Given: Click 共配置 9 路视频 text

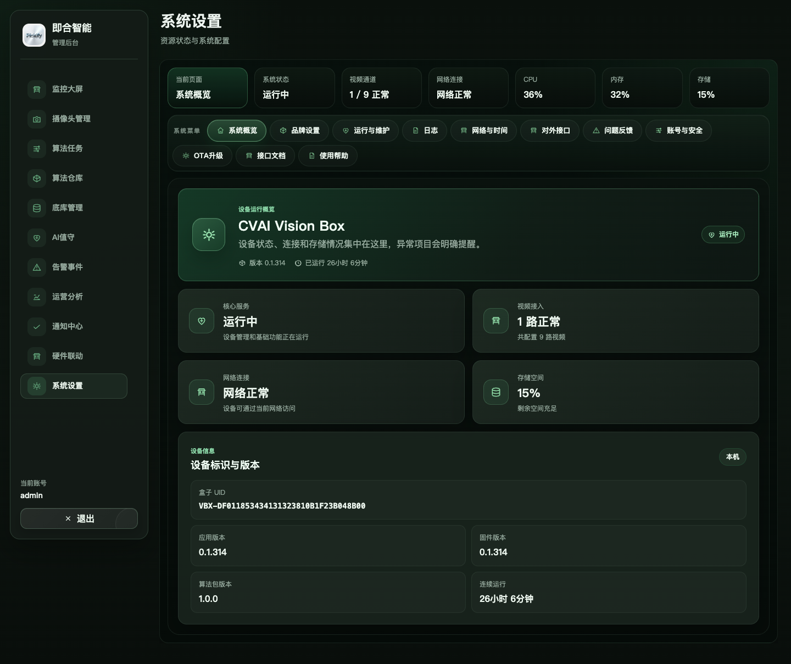Looking at the screenshot, I should point(541,337).
